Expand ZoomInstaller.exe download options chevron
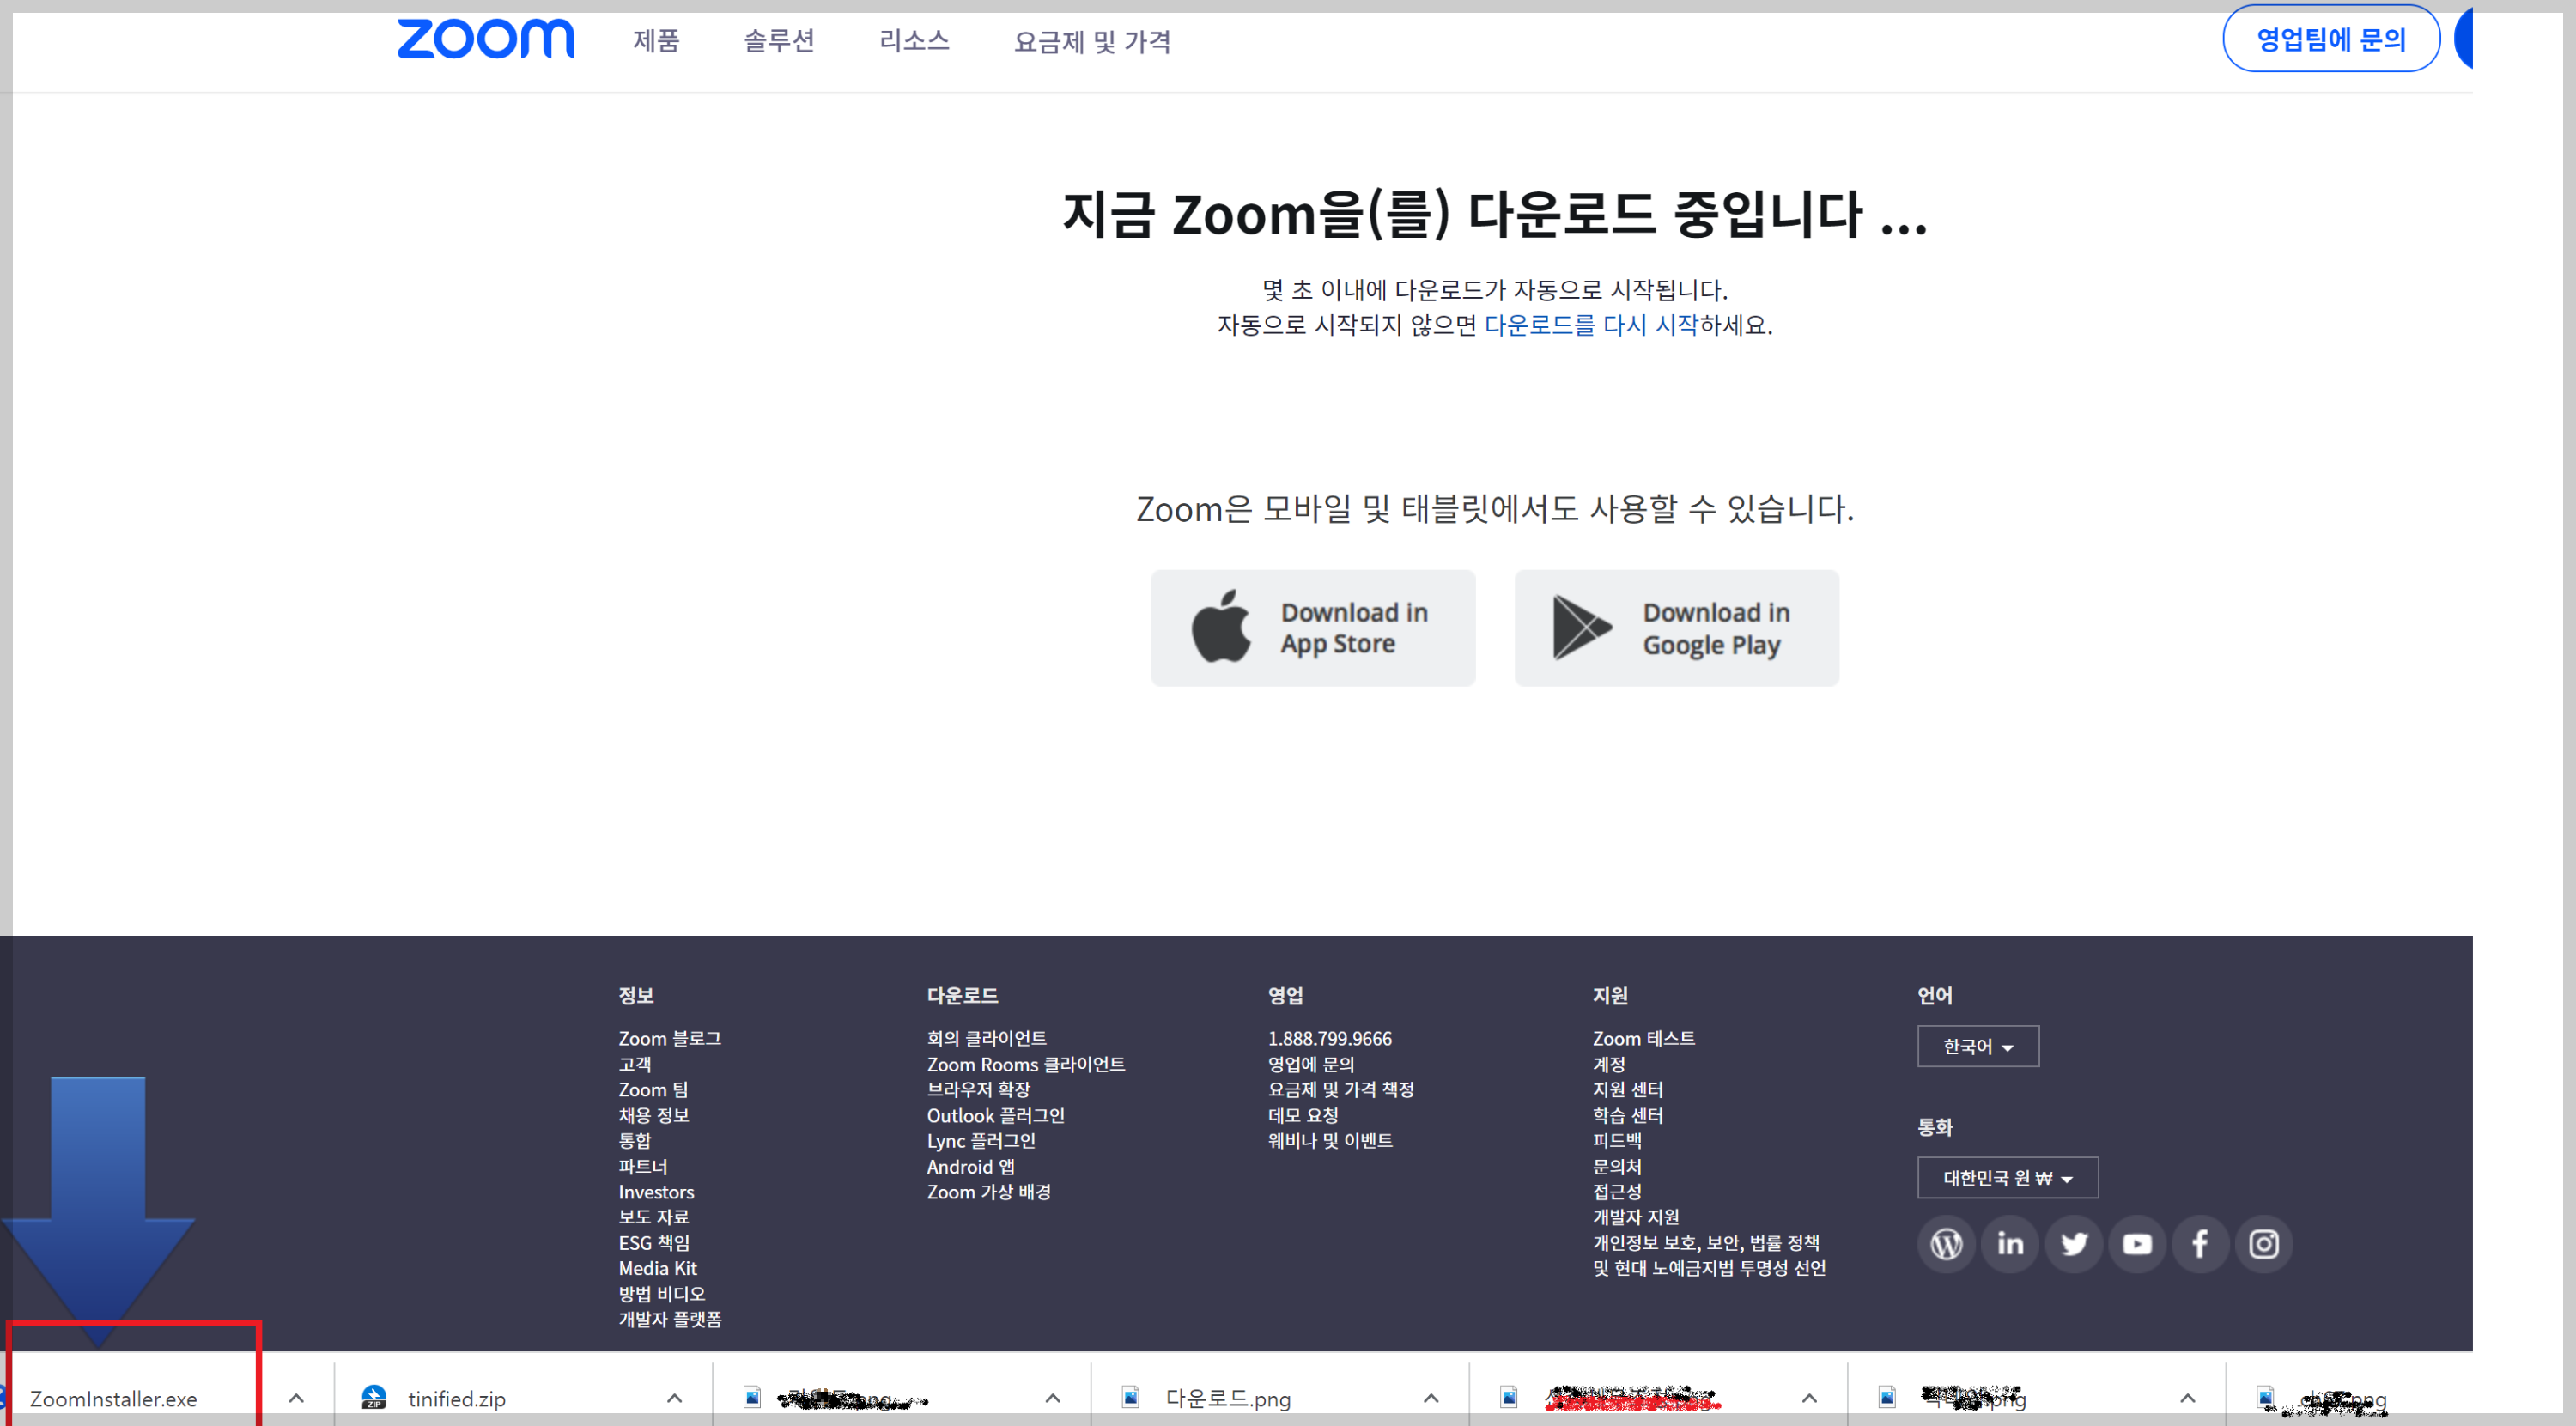 point(296,1397)
